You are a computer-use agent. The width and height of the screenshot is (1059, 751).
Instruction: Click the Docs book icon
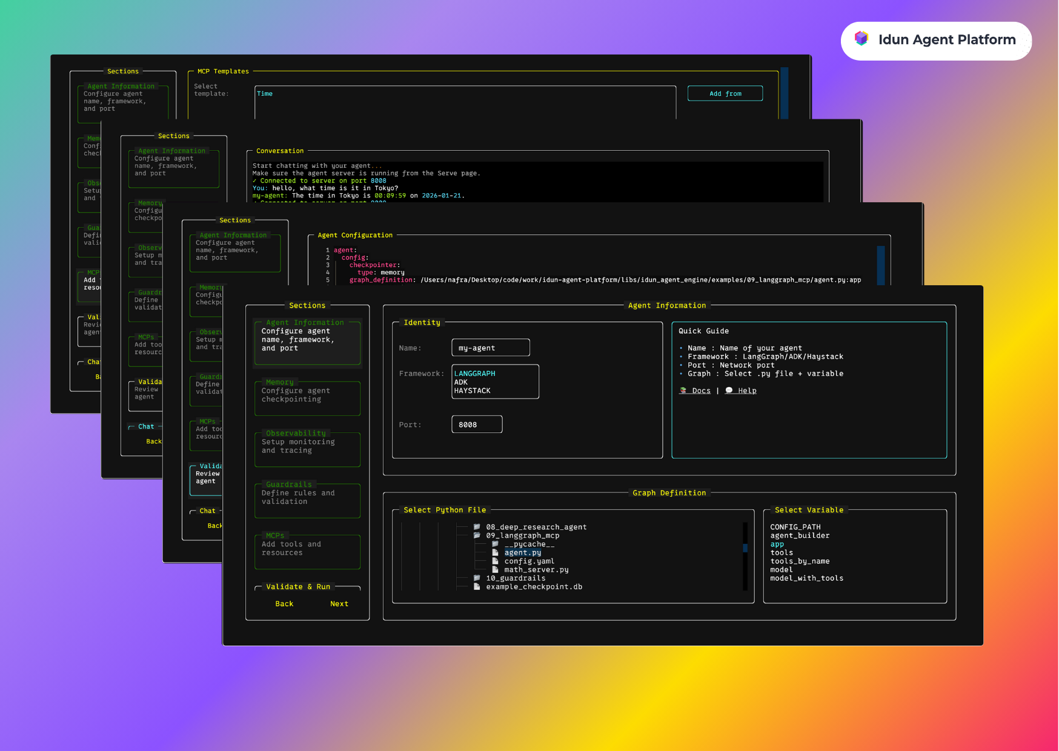pos(683,390)
